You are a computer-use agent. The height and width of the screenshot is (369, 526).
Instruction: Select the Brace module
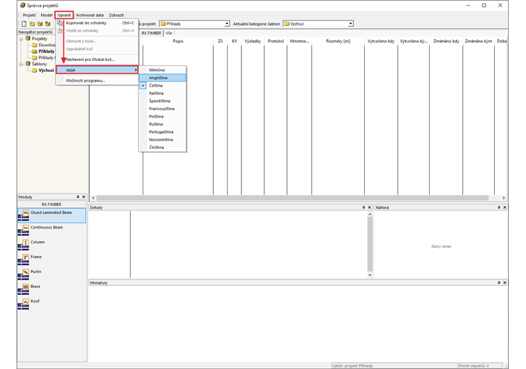[52, 289]
